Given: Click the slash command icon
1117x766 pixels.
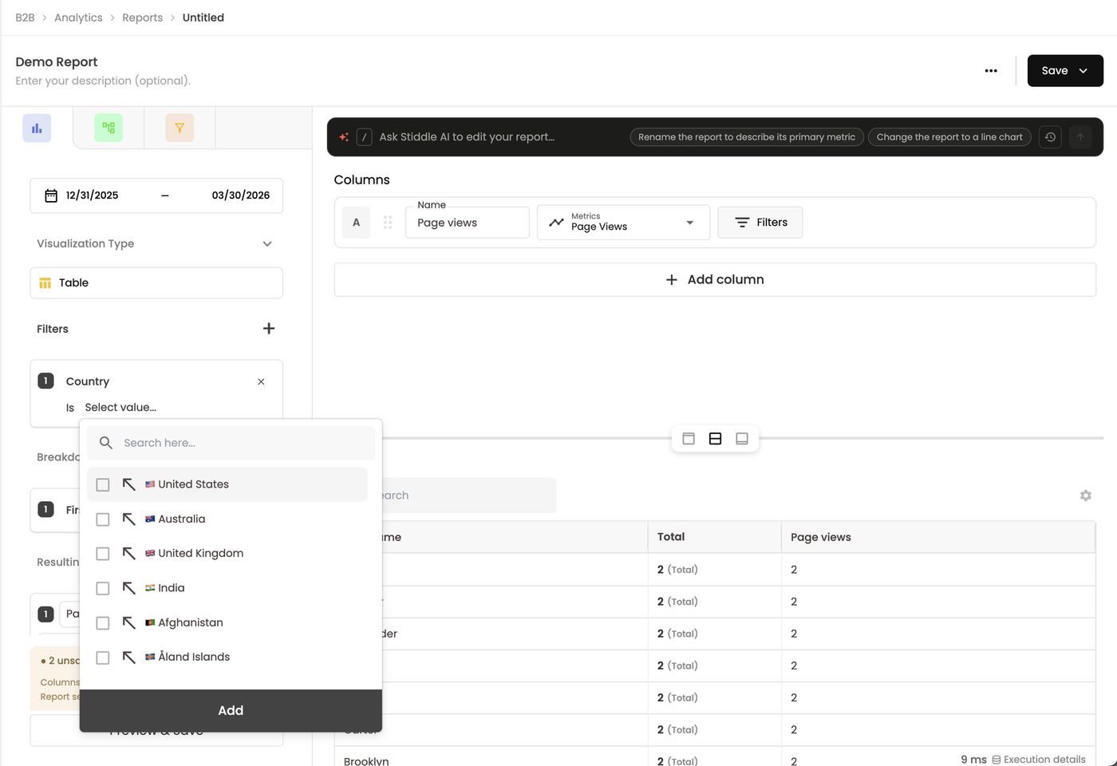Looking at the screenshot, I should [365, 137].
